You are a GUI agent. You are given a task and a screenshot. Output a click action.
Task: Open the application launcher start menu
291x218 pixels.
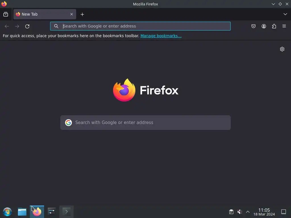[x=7, y=212]
